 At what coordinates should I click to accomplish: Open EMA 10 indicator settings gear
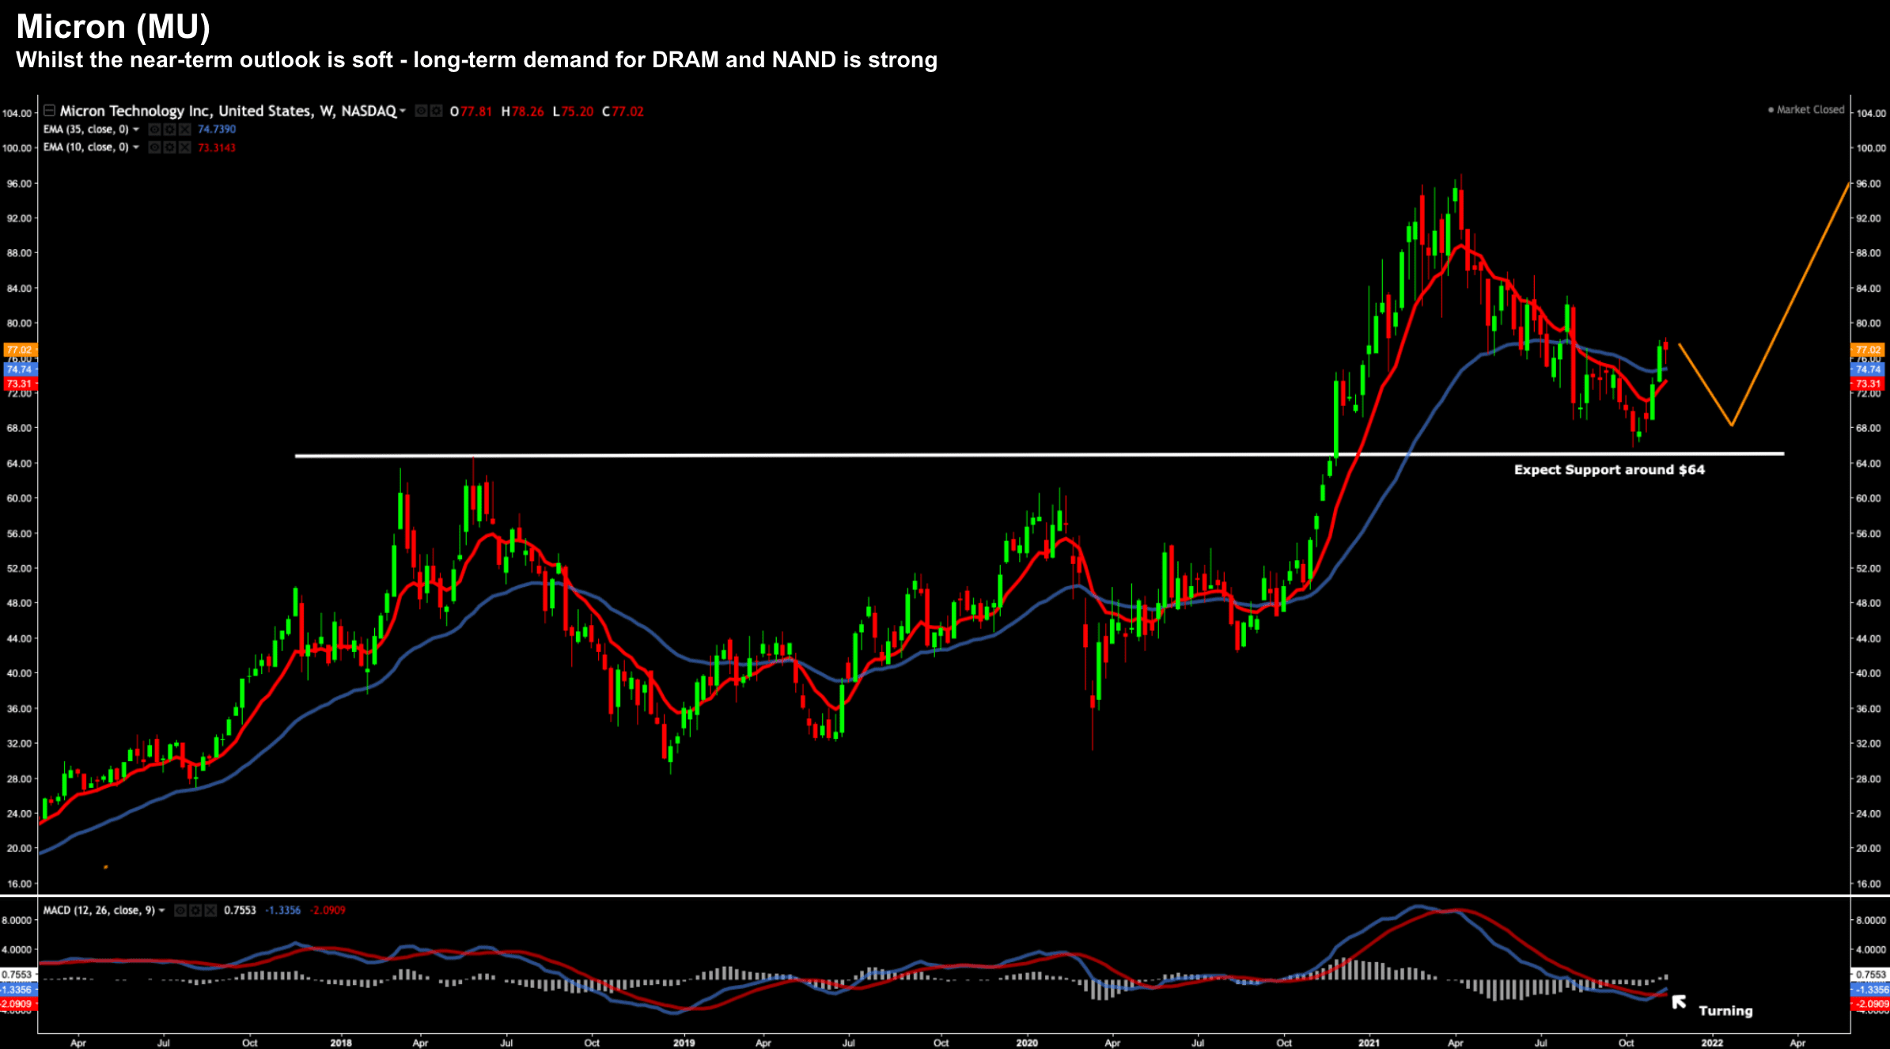point(169,147)
